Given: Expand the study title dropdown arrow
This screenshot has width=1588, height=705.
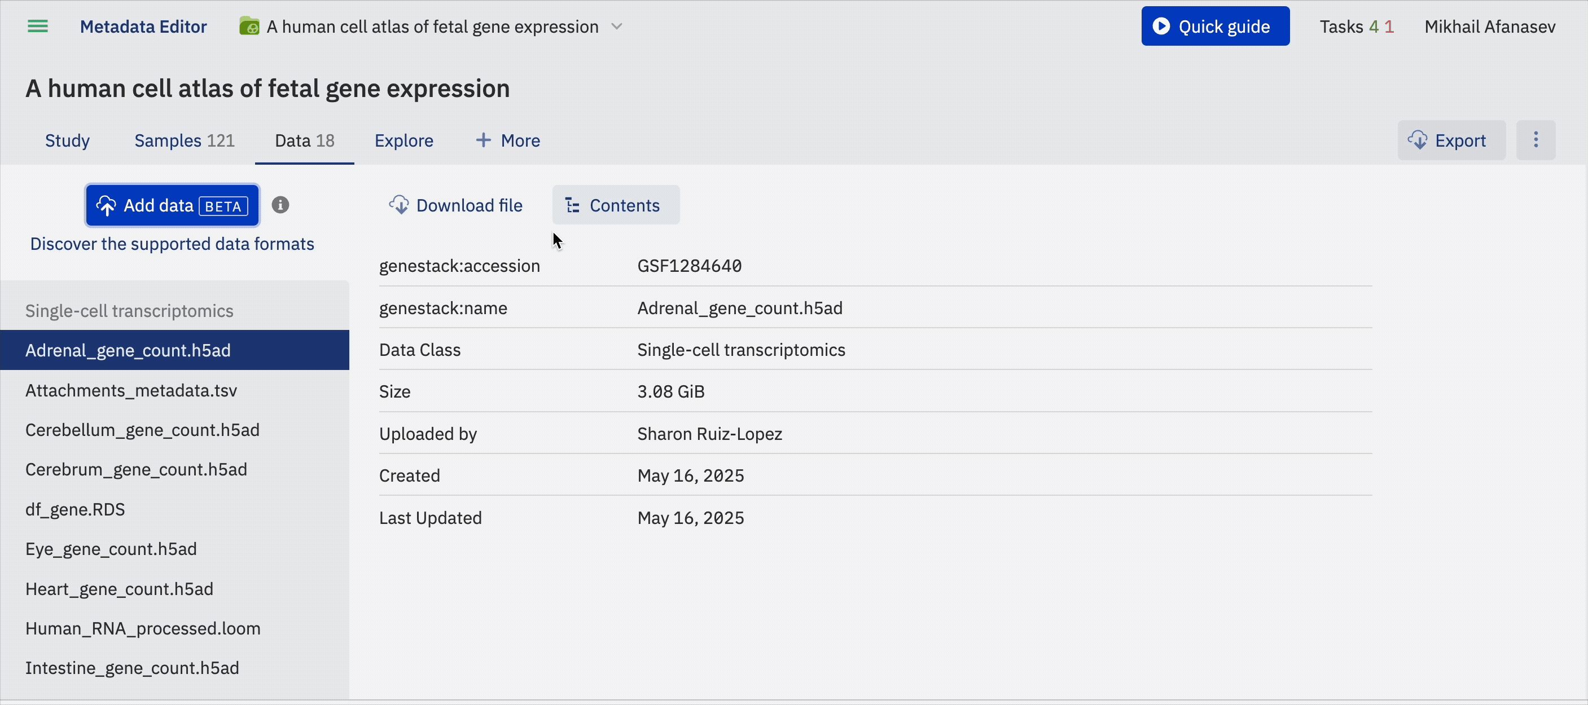Looking at the screenshot, I should [x=616, y=27].
